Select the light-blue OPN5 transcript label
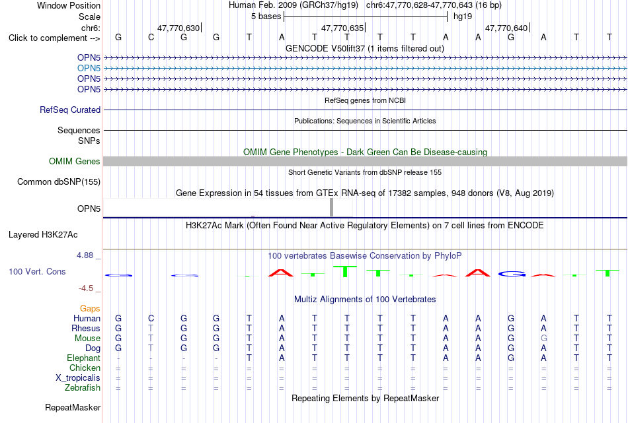The image size is (628, 423). coord(89,68)
